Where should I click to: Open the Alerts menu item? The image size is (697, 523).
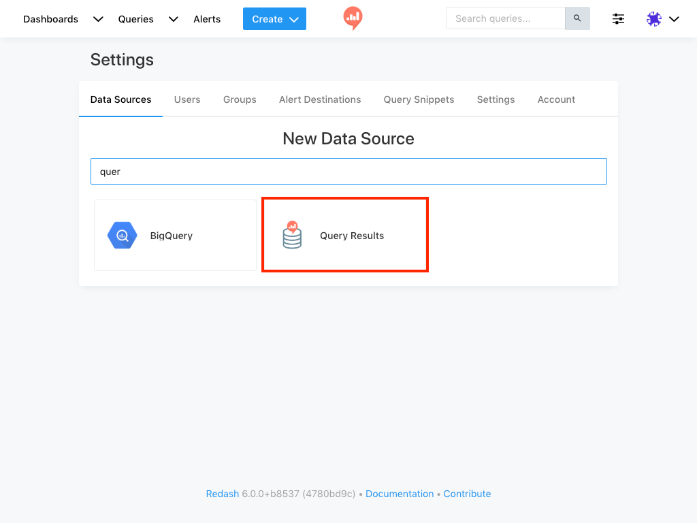207,19
